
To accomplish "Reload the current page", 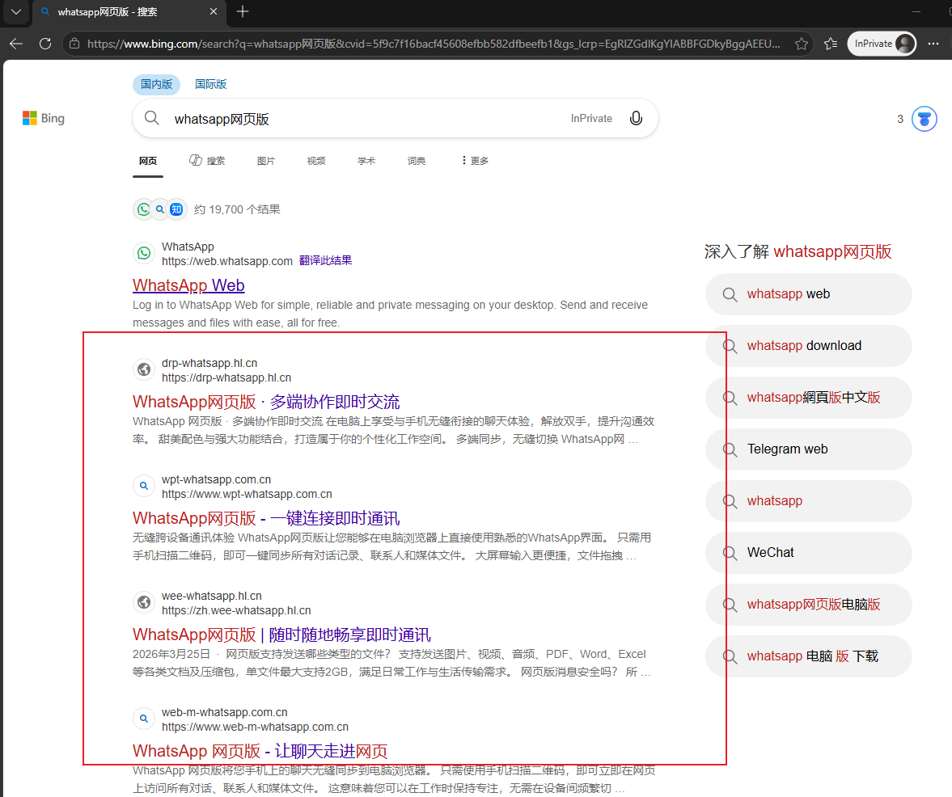I will click(45, 44).
